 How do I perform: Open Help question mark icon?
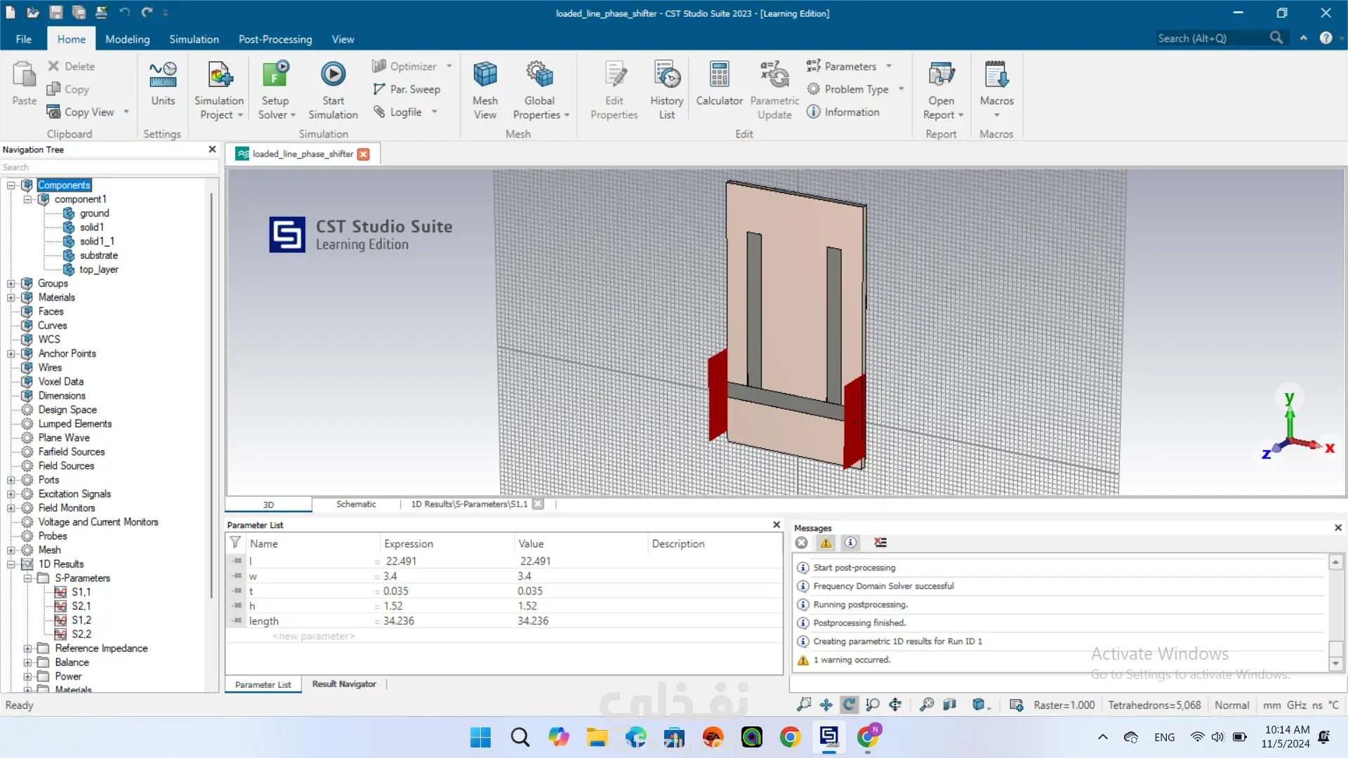pos(1326,38)
